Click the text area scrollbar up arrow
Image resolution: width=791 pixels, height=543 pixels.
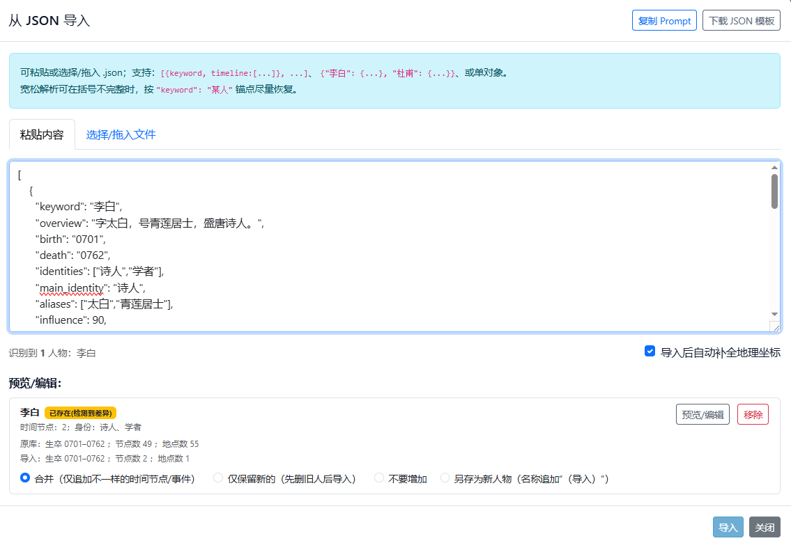coord(774,168)
